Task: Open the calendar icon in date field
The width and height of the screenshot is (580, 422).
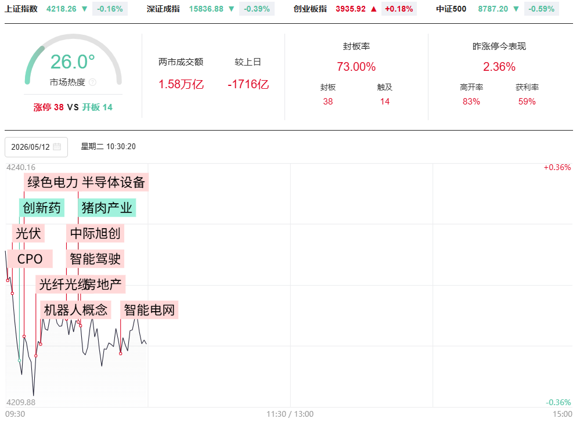Action: click(57, 147)
